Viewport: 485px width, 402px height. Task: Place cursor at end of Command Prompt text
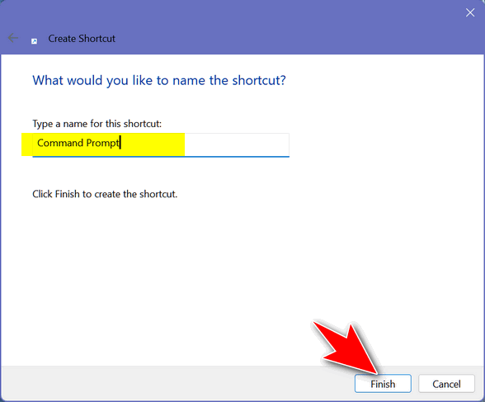[120, 143]
